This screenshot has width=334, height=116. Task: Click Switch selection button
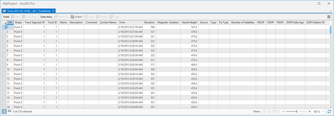click(x=76, y=17)
